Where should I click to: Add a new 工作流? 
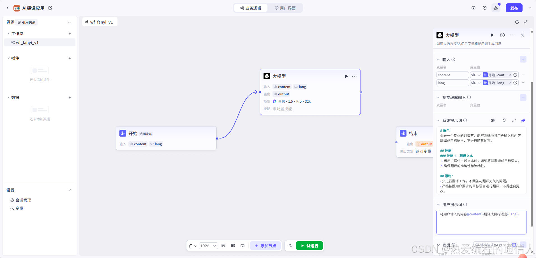pyautogui.click(x=70, y=34)
